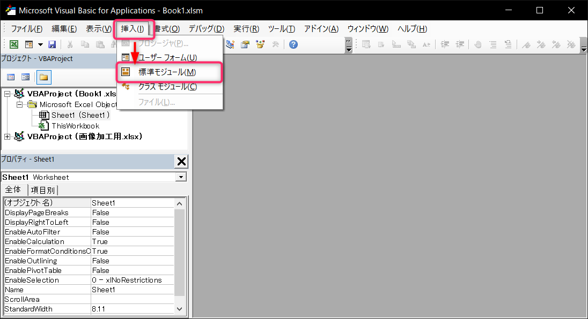This screenshot has height=319, width=588.
Task: Open edit toolbar overflow options arrow
Action: click(584, 45)
